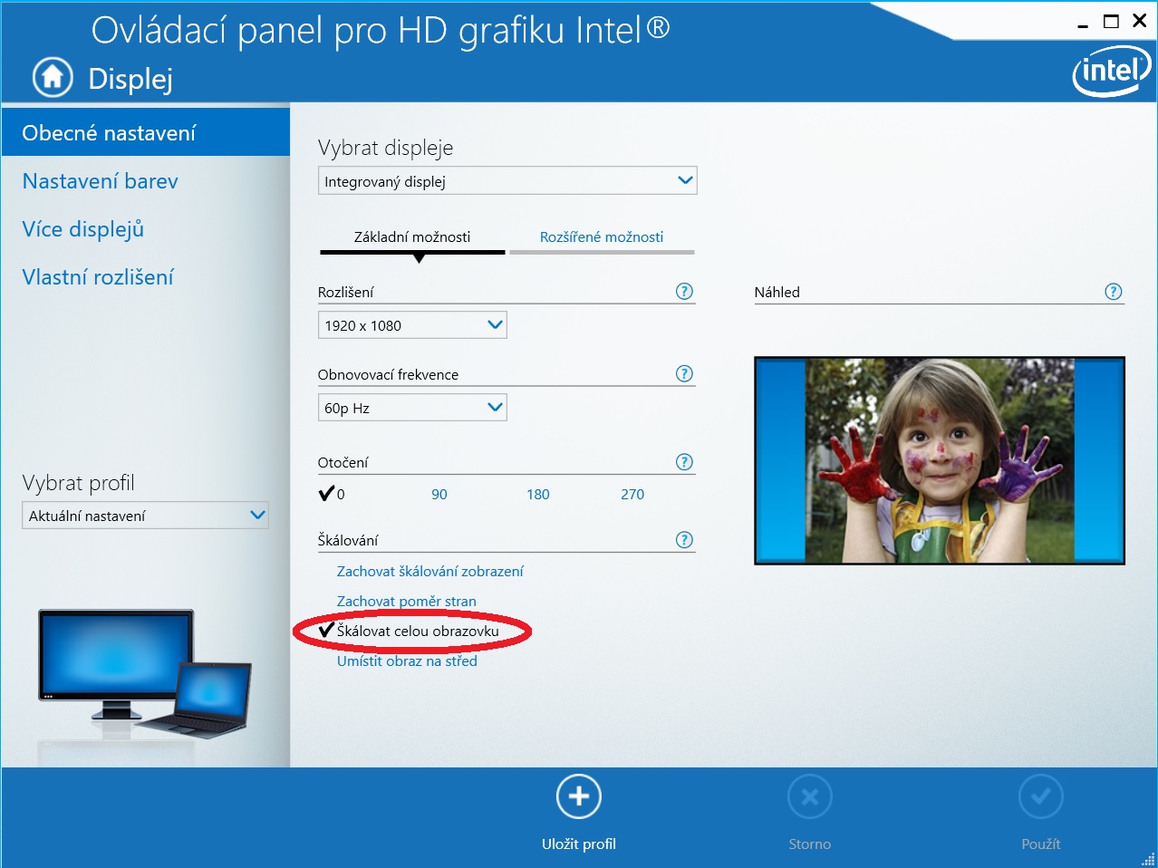1158x868 pixels.
Task: Click the Použít label
Action: click(x=1041, y=844)
